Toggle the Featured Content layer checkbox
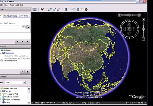Image resolution: width=153 pixels, height=106 pixels. tap(1, 97)
